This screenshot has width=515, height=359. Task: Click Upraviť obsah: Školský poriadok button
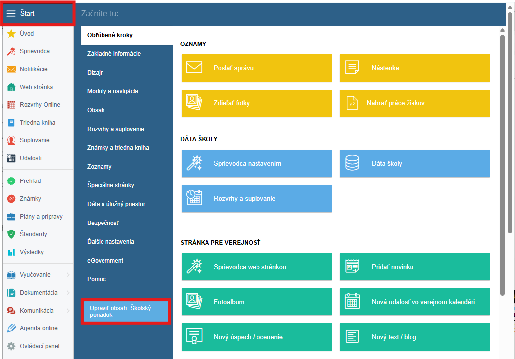click(x=126, y=312)
